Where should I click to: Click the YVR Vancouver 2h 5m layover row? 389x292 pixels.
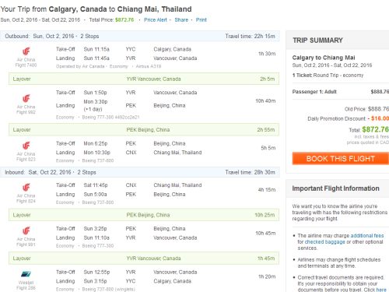point(144,79)
